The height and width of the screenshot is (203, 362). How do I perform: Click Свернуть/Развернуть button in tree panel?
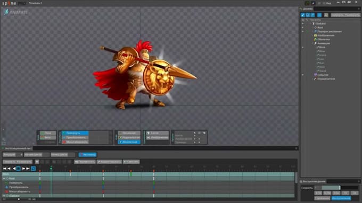pos(345,15)
